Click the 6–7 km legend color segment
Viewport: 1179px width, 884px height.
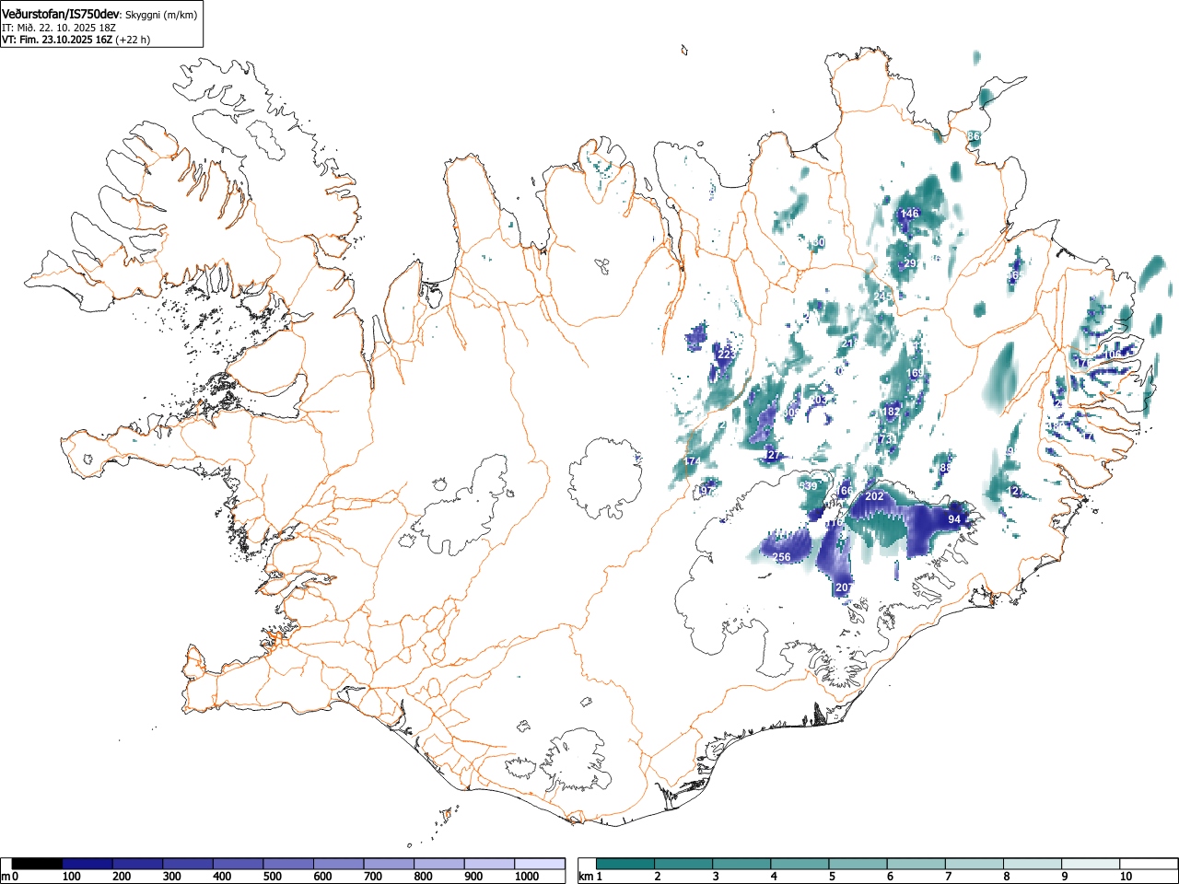[916, 864]
